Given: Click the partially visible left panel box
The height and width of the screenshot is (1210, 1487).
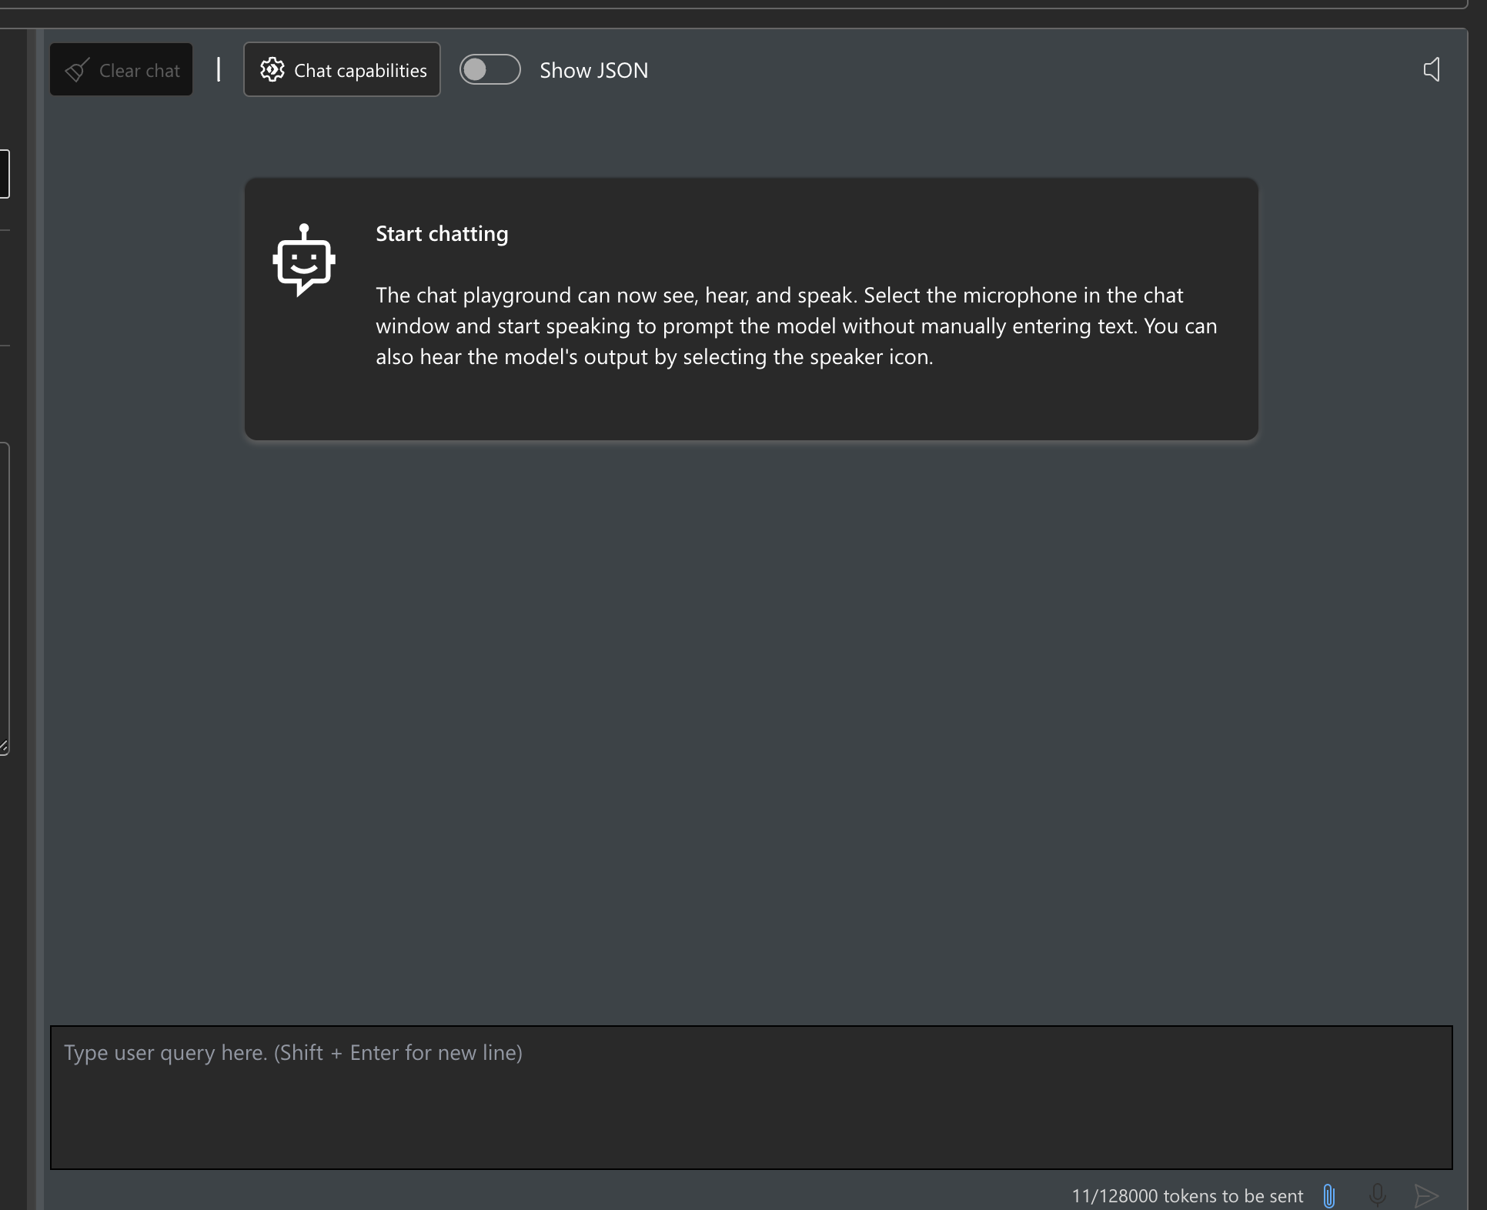Looking at the screenshot, I should (x=5, y=174).
